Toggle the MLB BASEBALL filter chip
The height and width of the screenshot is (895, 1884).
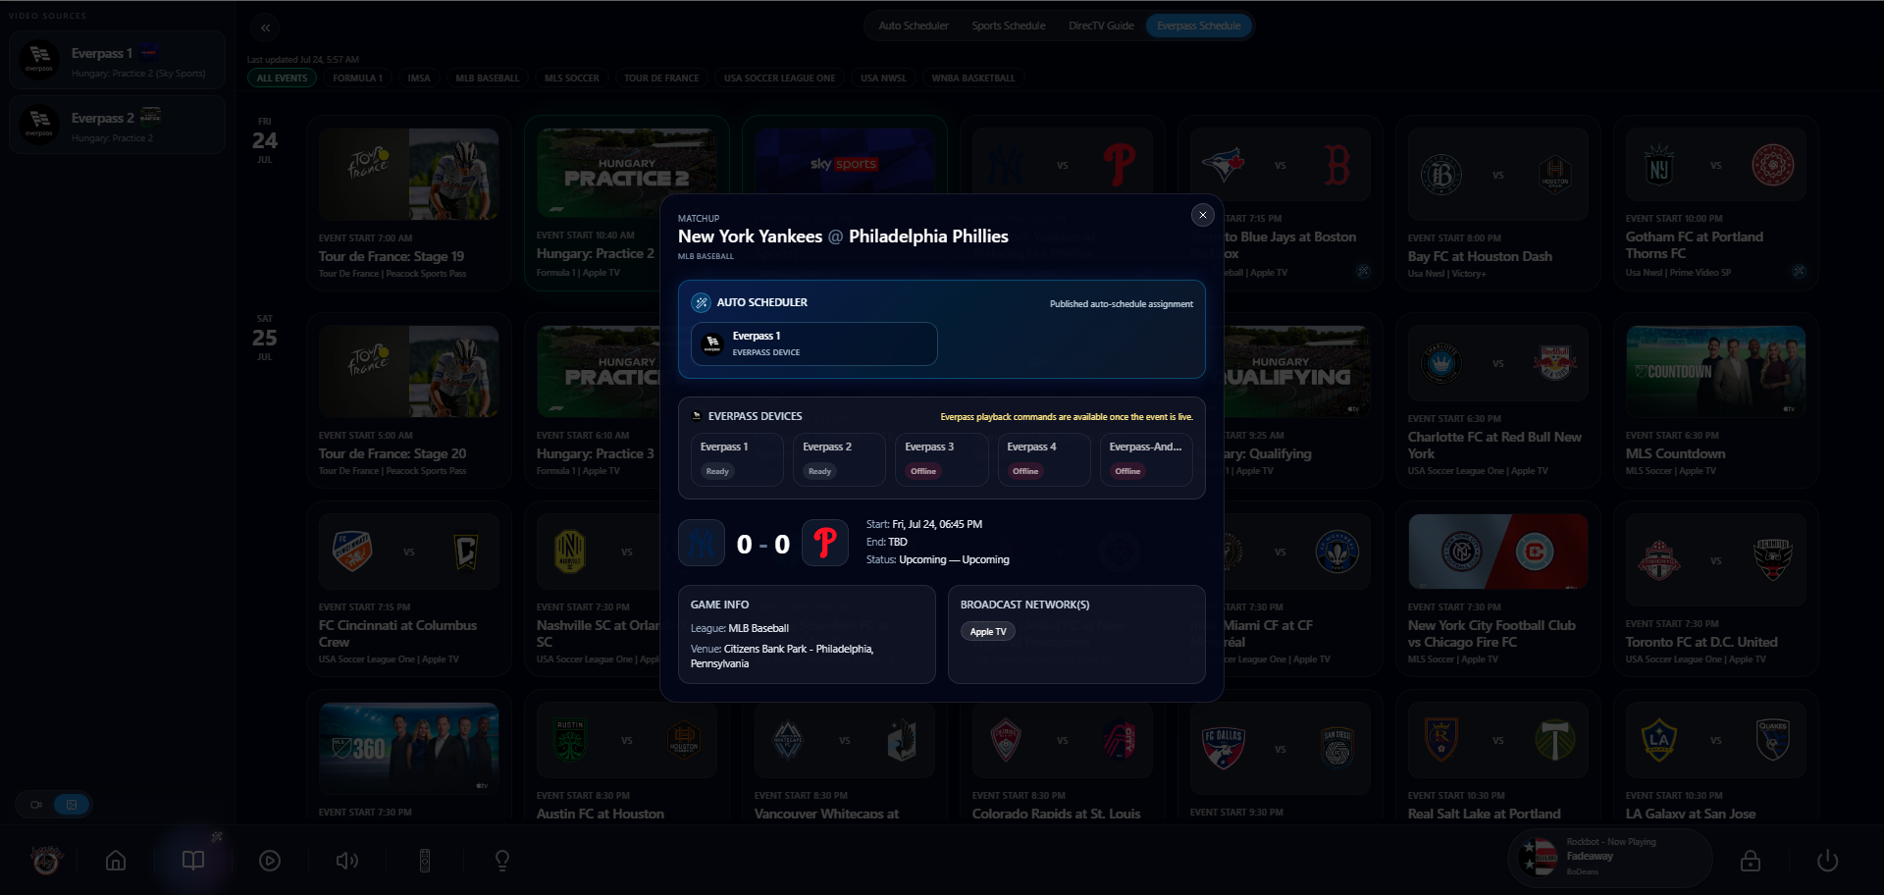pos(488,79)
